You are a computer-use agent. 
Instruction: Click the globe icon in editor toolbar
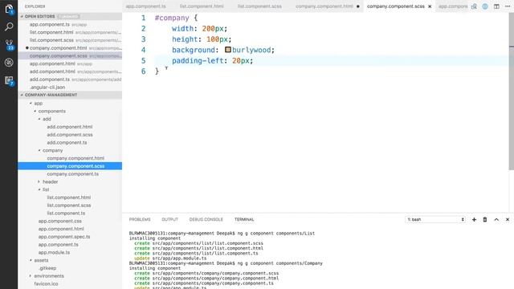click(x=485, y=6)
